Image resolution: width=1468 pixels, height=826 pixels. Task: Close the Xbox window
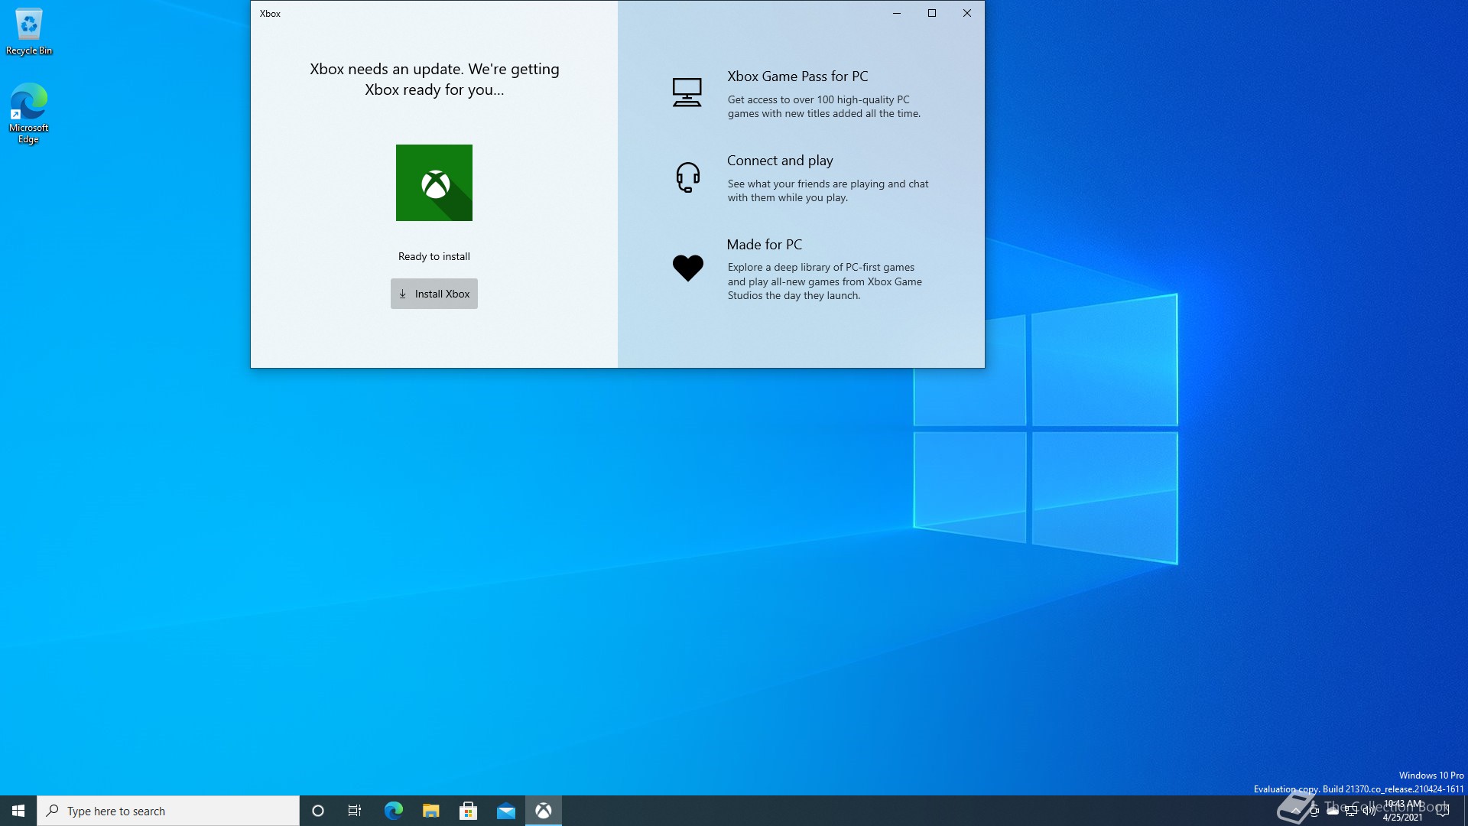(x=967, y=13)
